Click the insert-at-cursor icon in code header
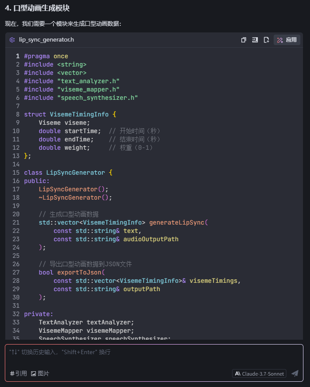The image size is (310, 387). pyautogui.click(x=255, y=40)
